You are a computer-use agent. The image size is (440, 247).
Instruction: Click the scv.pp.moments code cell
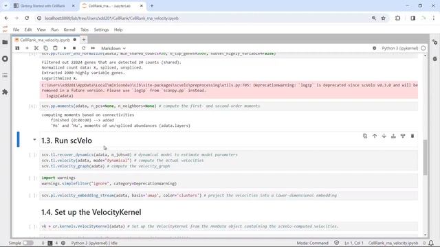[229, 106]
